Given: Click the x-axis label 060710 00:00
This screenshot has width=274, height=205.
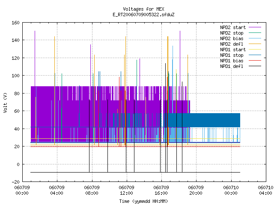Looking at the screenshot, I should (x=231, y=190).
